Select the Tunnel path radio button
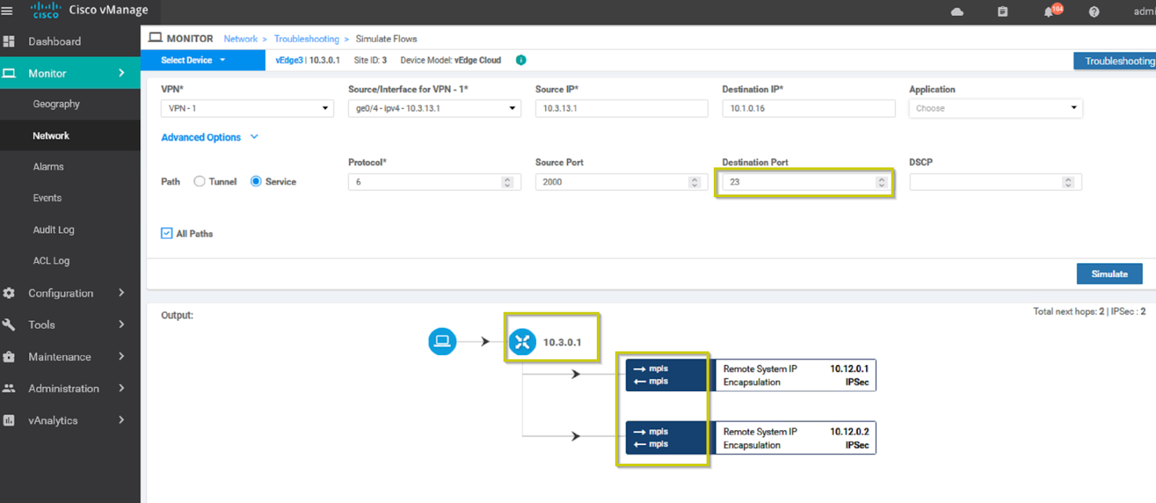 tap(199, 181)
